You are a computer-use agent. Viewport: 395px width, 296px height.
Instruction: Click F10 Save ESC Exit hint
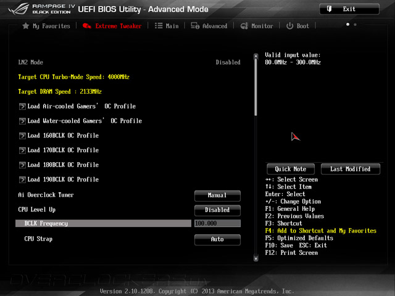pos(296,245)
